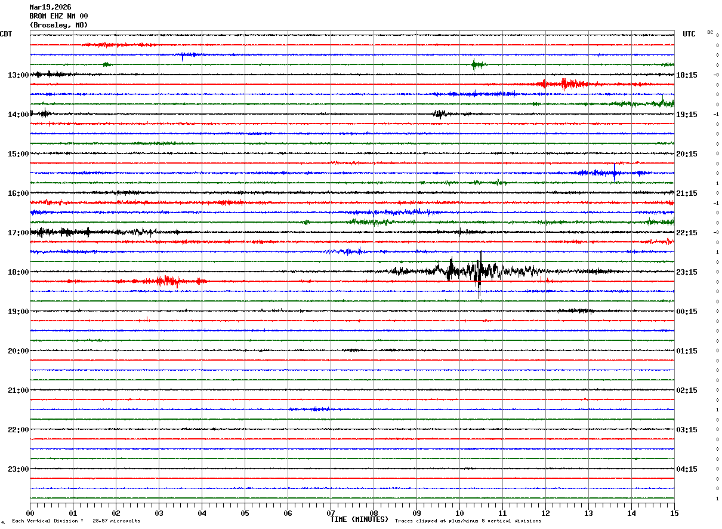Click minute tick 08 on bottom axis
The width and height of the screenshot is (722, 529).
point(374,513)
